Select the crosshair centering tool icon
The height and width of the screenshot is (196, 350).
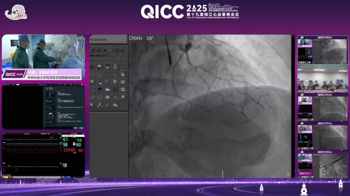pyautogui.click(x=107, y=74)
